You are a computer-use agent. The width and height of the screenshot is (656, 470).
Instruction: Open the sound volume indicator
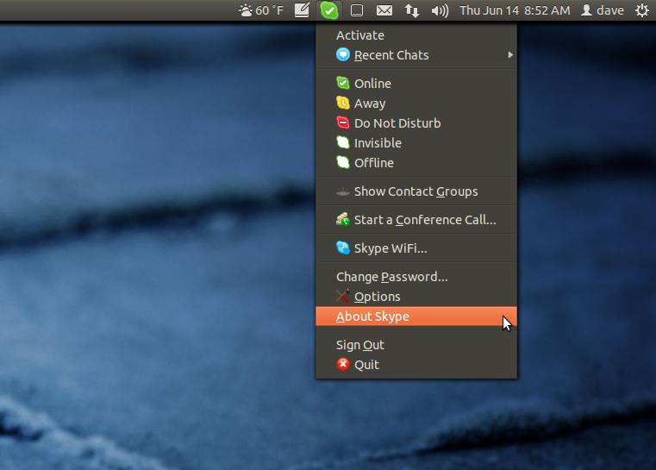[440, 10]
